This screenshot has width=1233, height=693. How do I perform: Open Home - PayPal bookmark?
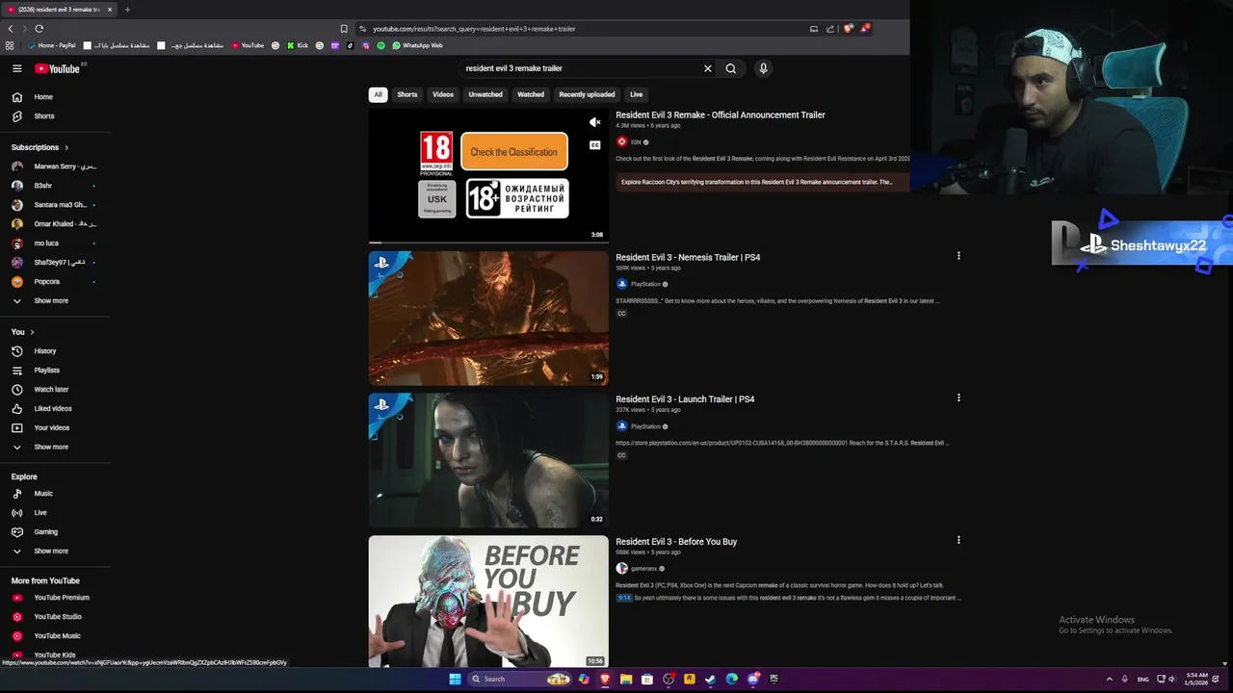(x=52, y=45)
